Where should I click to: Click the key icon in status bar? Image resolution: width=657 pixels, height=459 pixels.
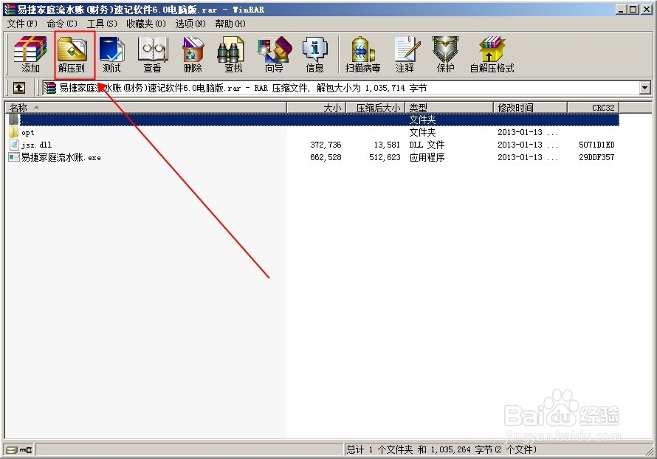point(26,450)
